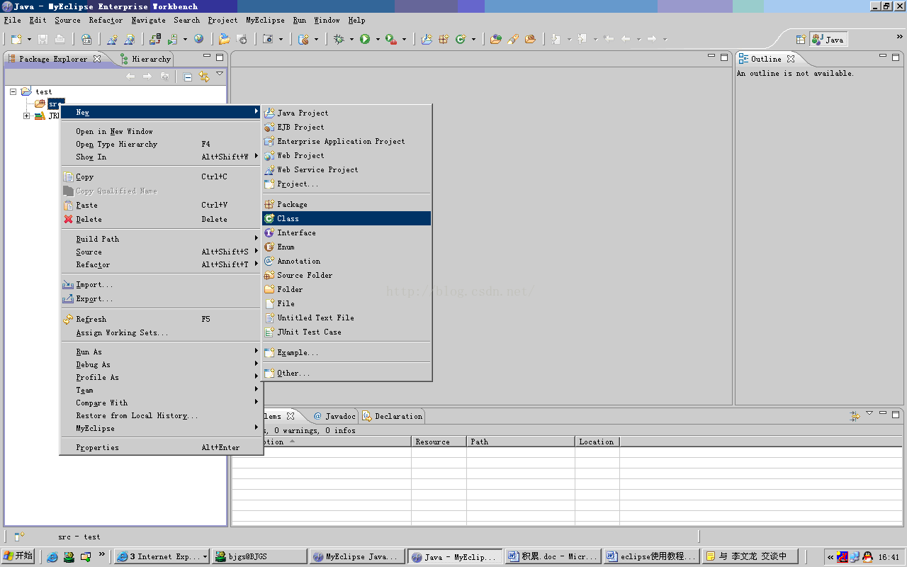
Task: Click the Annotation icon in submenu
Action: pyautogui.click(x=269, y=261)
